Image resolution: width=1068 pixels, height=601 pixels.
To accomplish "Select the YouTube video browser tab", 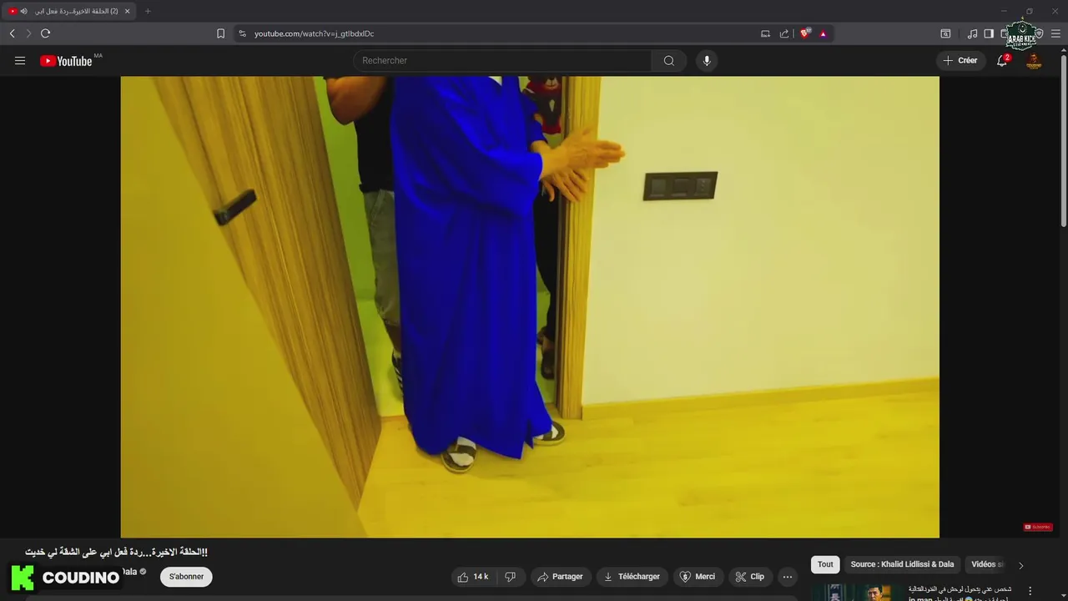I will 70,11.
